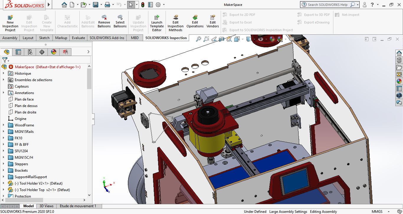Screen dimensions: 403x214
Task: Select the Origine item
Action: [21, 119]
